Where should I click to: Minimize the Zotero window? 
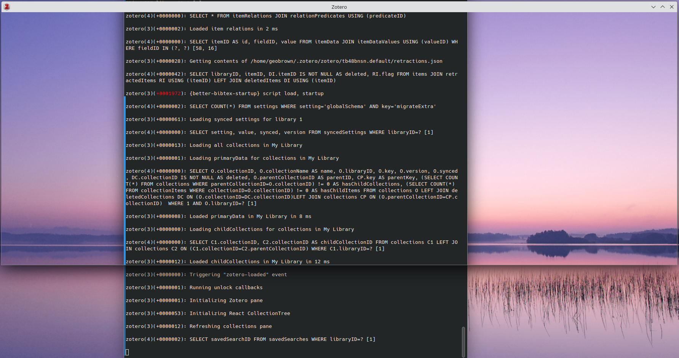(653, 7)
